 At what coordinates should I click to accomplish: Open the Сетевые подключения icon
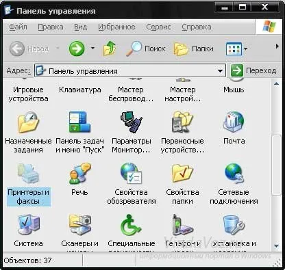pos(234,174)
